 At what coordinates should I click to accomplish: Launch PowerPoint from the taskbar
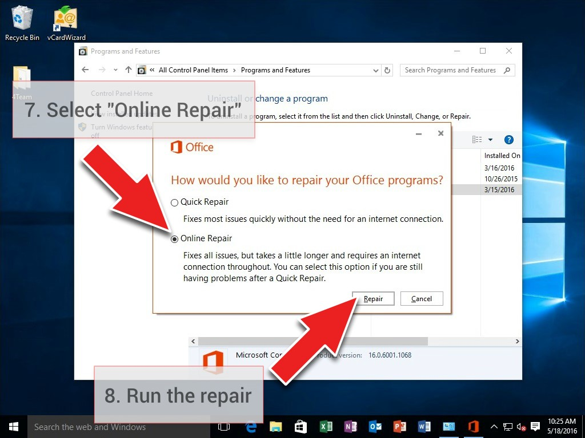[x=400, y=427]
